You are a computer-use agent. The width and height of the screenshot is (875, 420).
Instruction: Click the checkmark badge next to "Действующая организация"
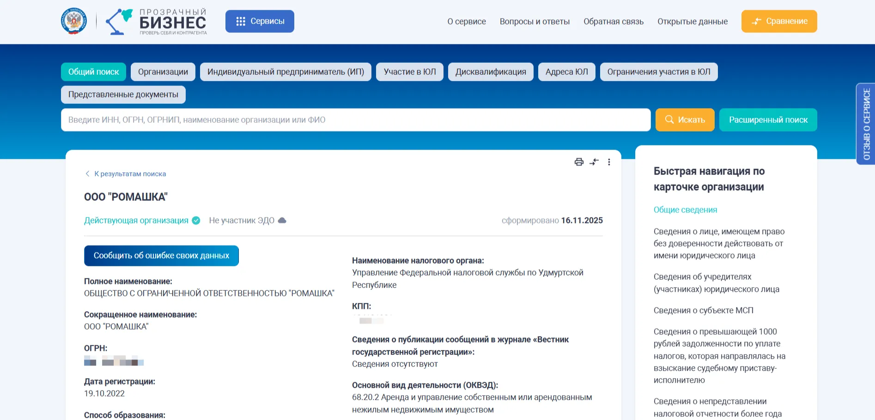tap(197, 220)
